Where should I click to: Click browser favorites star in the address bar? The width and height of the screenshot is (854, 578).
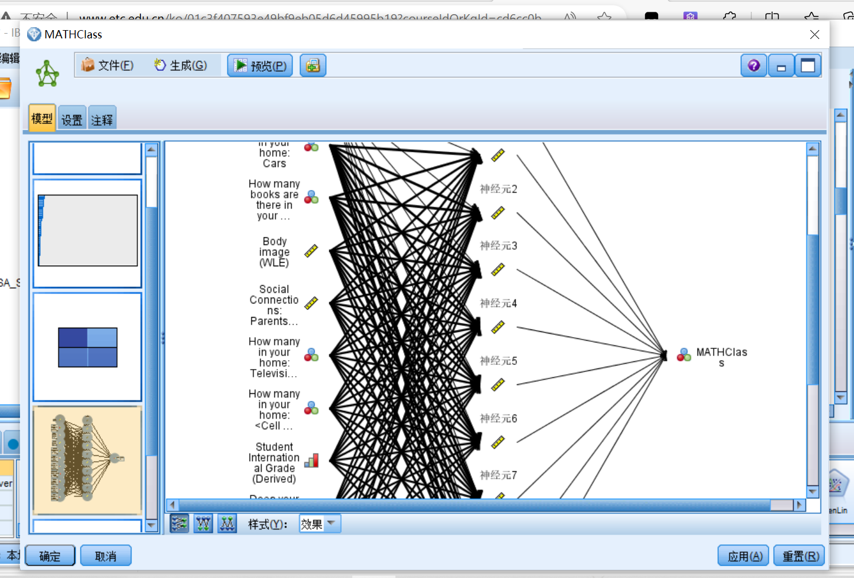coord(604,17)
